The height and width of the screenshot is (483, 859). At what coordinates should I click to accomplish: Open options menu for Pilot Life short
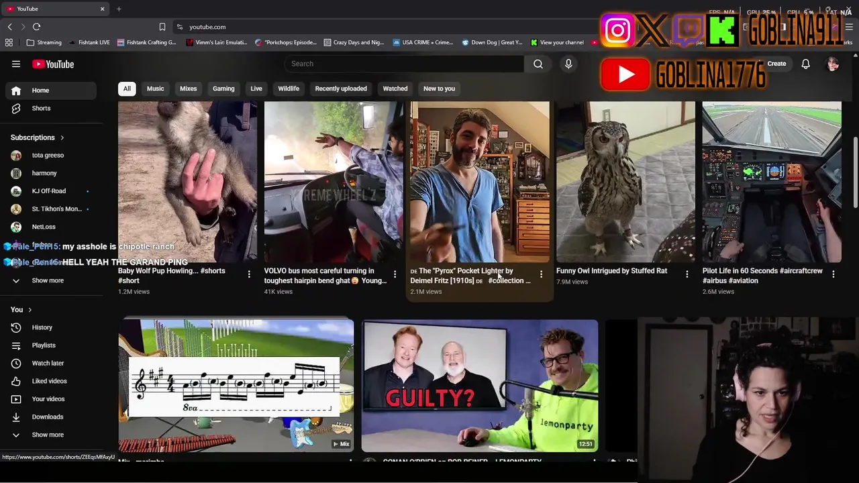[833, 274]
